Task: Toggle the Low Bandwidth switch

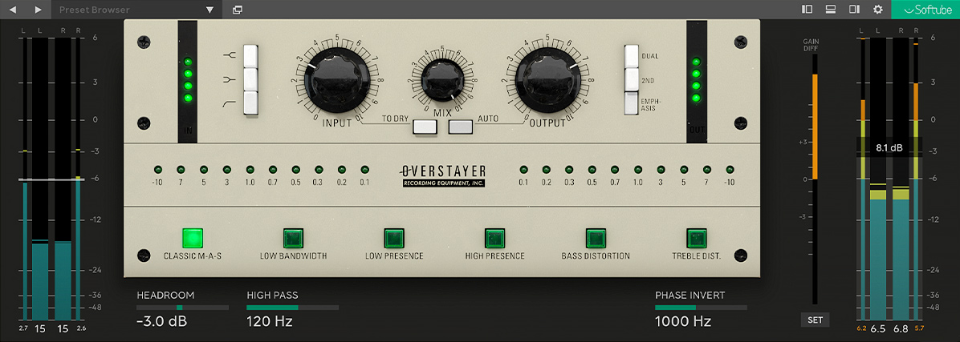Action: point(293,238)
